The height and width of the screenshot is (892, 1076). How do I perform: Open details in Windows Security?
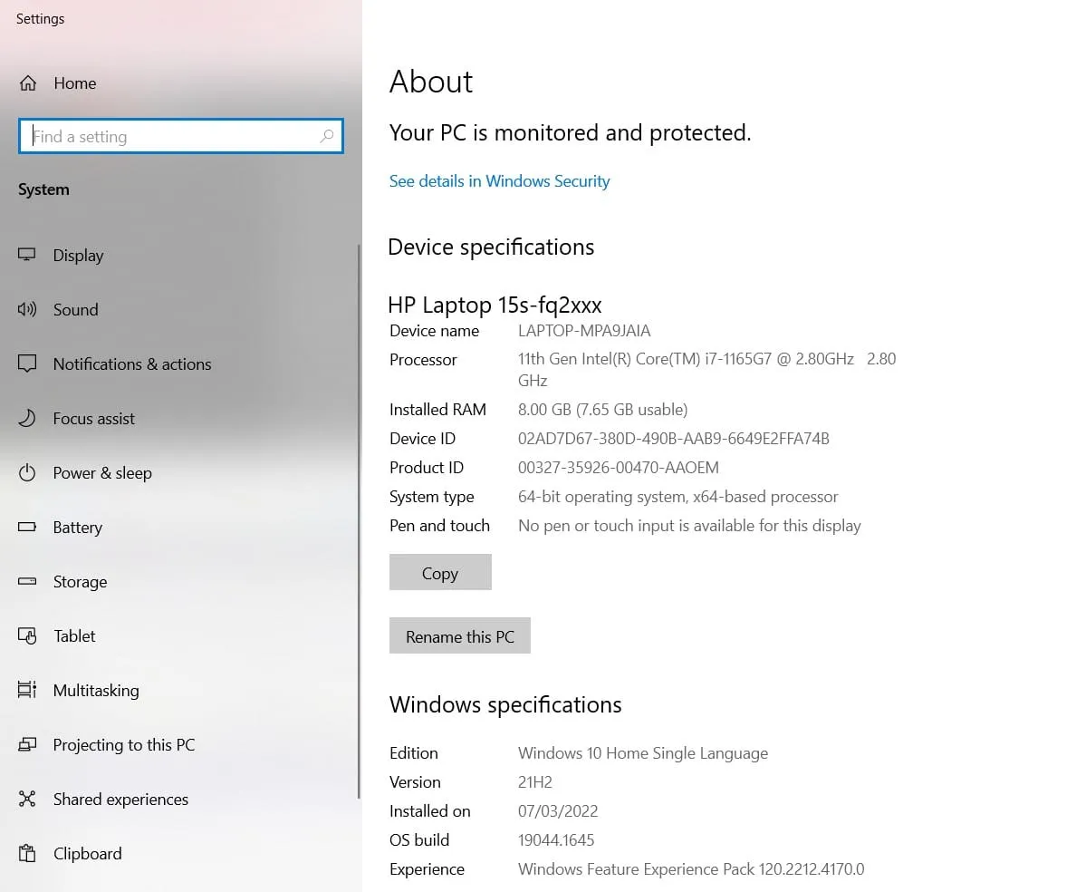point(499,181)
